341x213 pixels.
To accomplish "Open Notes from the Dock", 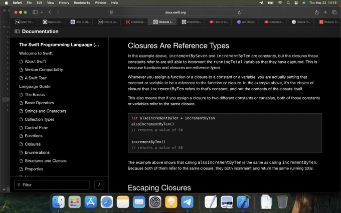I will (x=123, y=202).
